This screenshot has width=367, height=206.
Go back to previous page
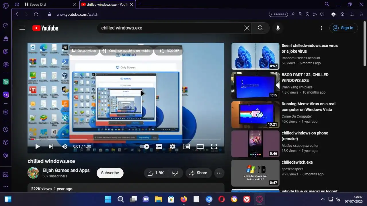[17, 14]
